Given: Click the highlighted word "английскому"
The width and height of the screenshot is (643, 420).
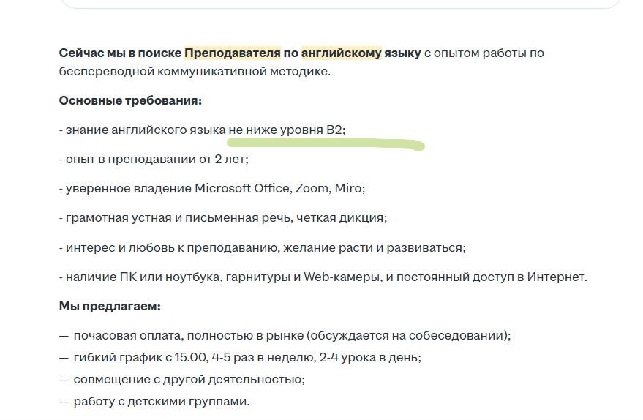Looking at the screenshot, I should (x=341, y=53).
